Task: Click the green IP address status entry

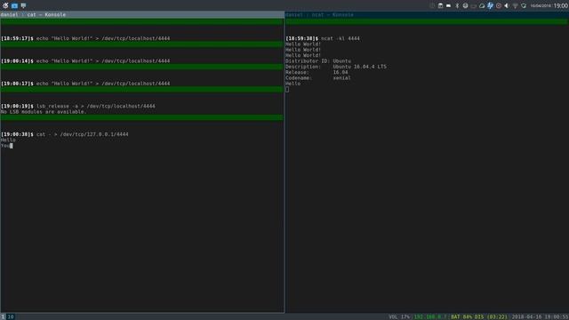Action: coord(430,316)
